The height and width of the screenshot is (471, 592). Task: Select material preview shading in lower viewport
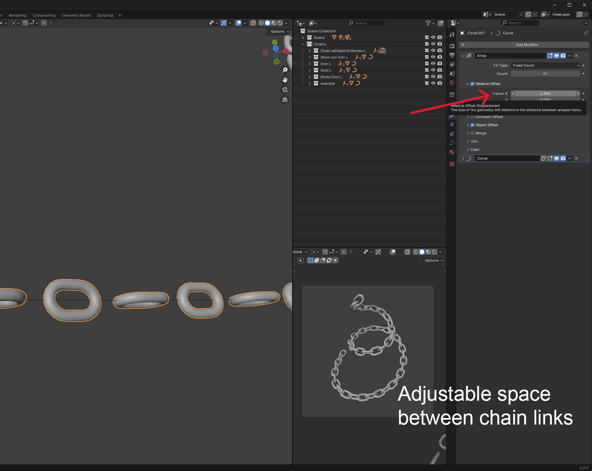tap(428, 252)
